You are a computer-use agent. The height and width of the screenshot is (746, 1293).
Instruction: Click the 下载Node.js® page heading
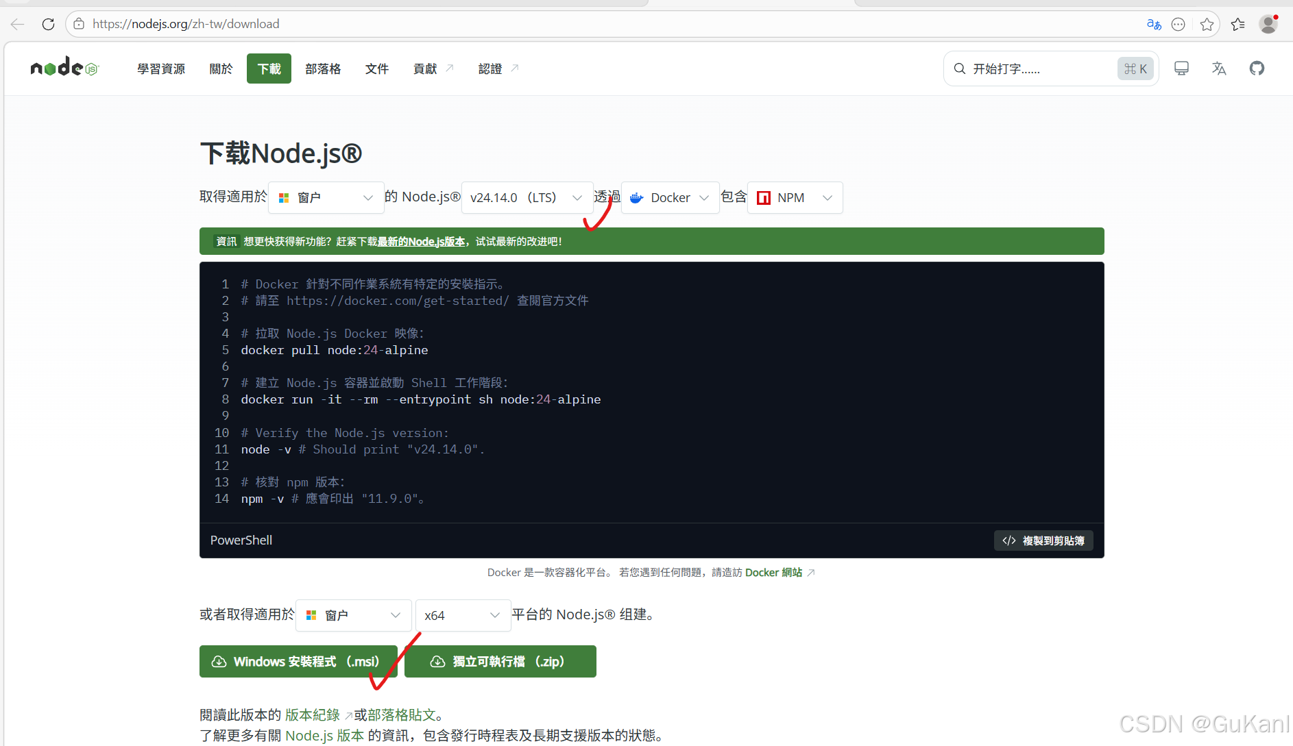tap(281, 153)
